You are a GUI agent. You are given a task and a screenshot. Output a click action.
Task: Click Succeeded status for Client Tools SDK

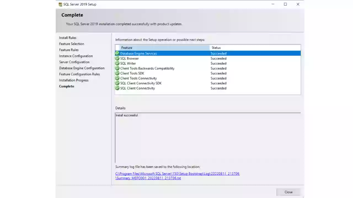pyautogui.click(x=218, y=73)
